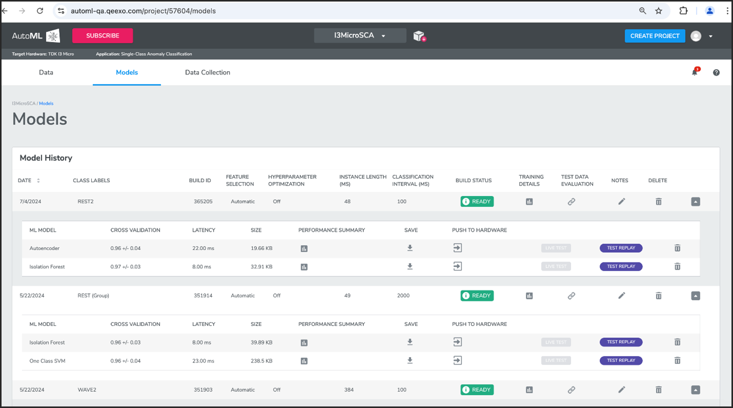Click the READY status of build 351914
The width and height of the screenshot is (733, 408).
tap(477, 296)
